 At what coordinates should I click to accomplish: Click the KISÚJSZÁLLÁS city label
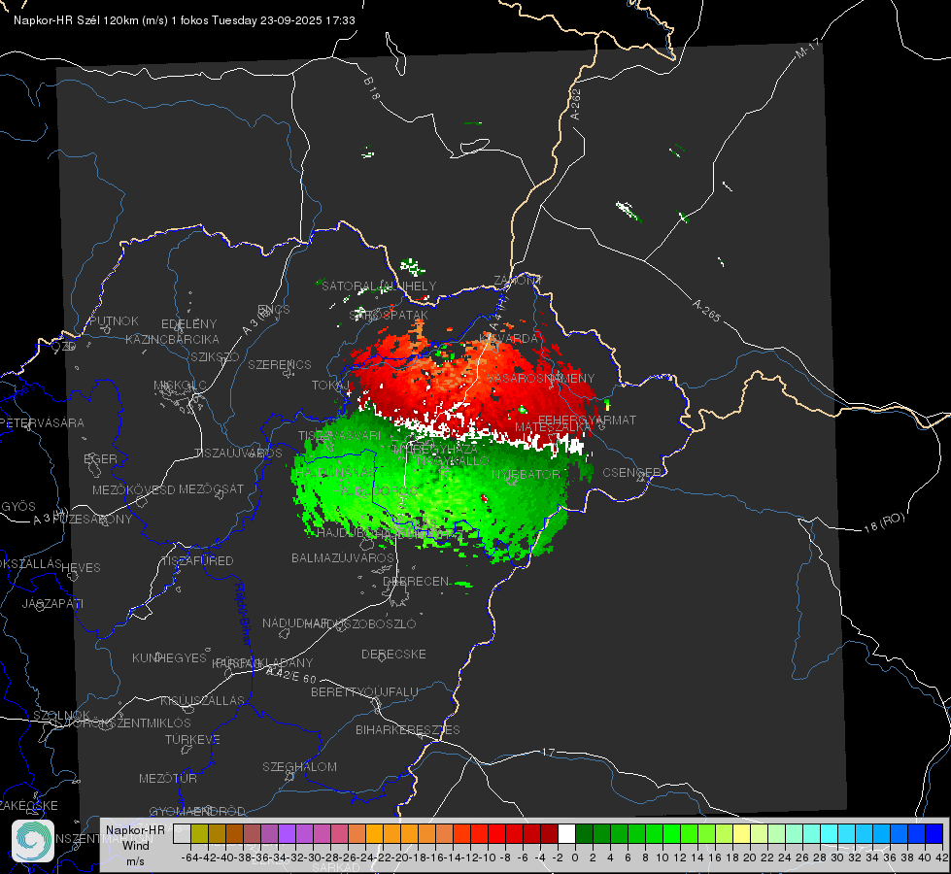(203, 701)
